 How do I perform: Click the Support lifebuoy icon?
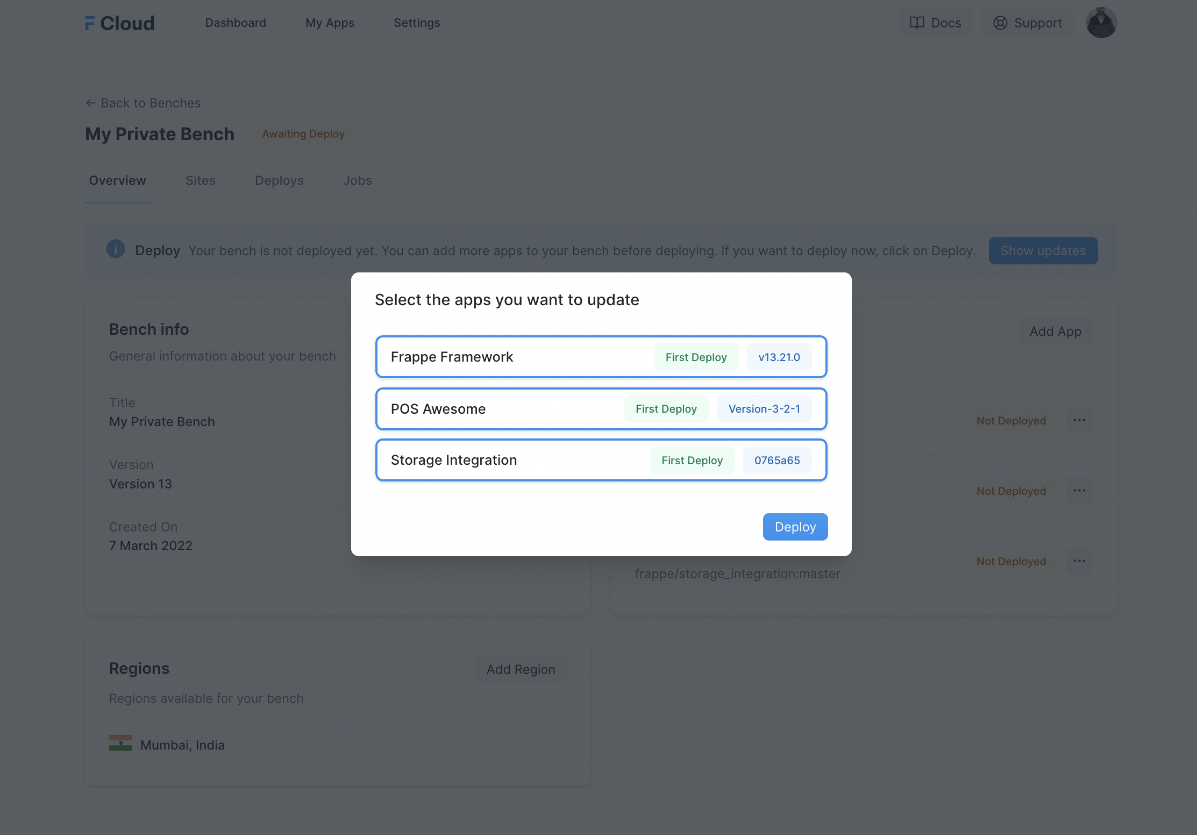1000,23
